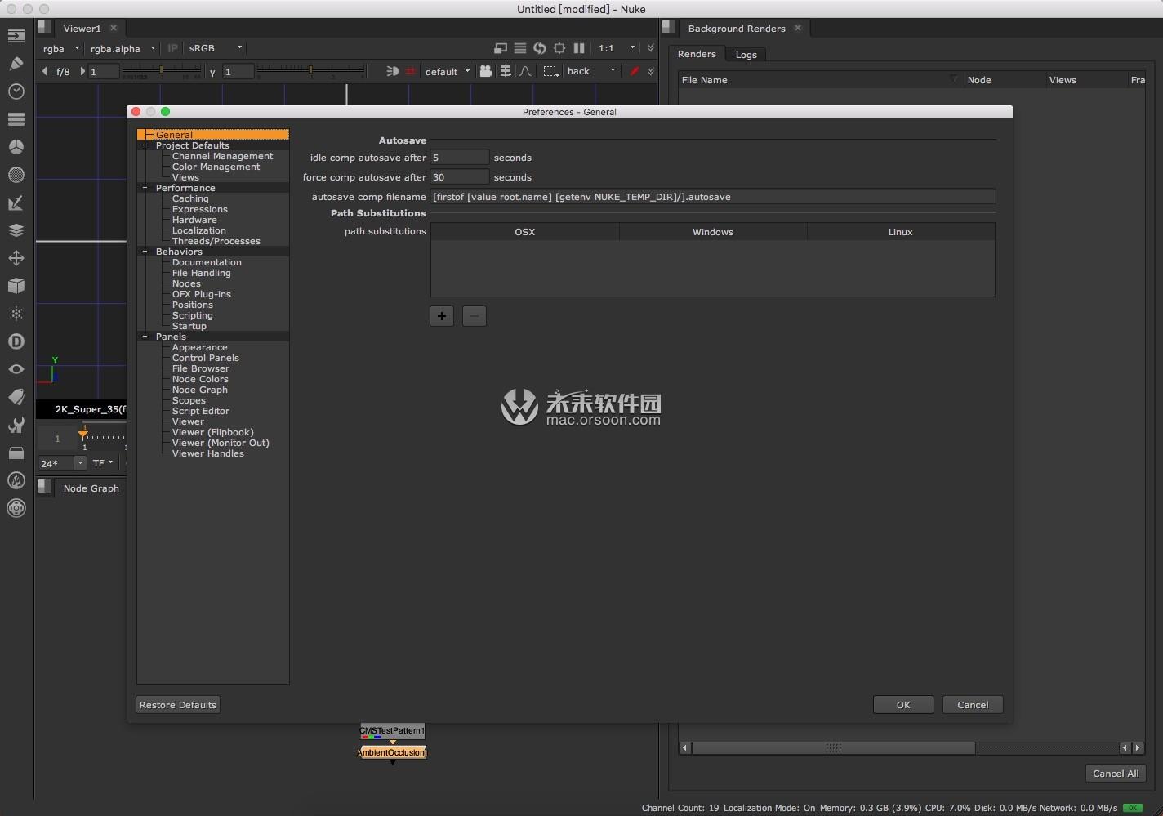Screen dimensions: 1163x816
Task: Click the Viewer refresh arrows icon
Action: pyautogui.click(x=540, y=48)
